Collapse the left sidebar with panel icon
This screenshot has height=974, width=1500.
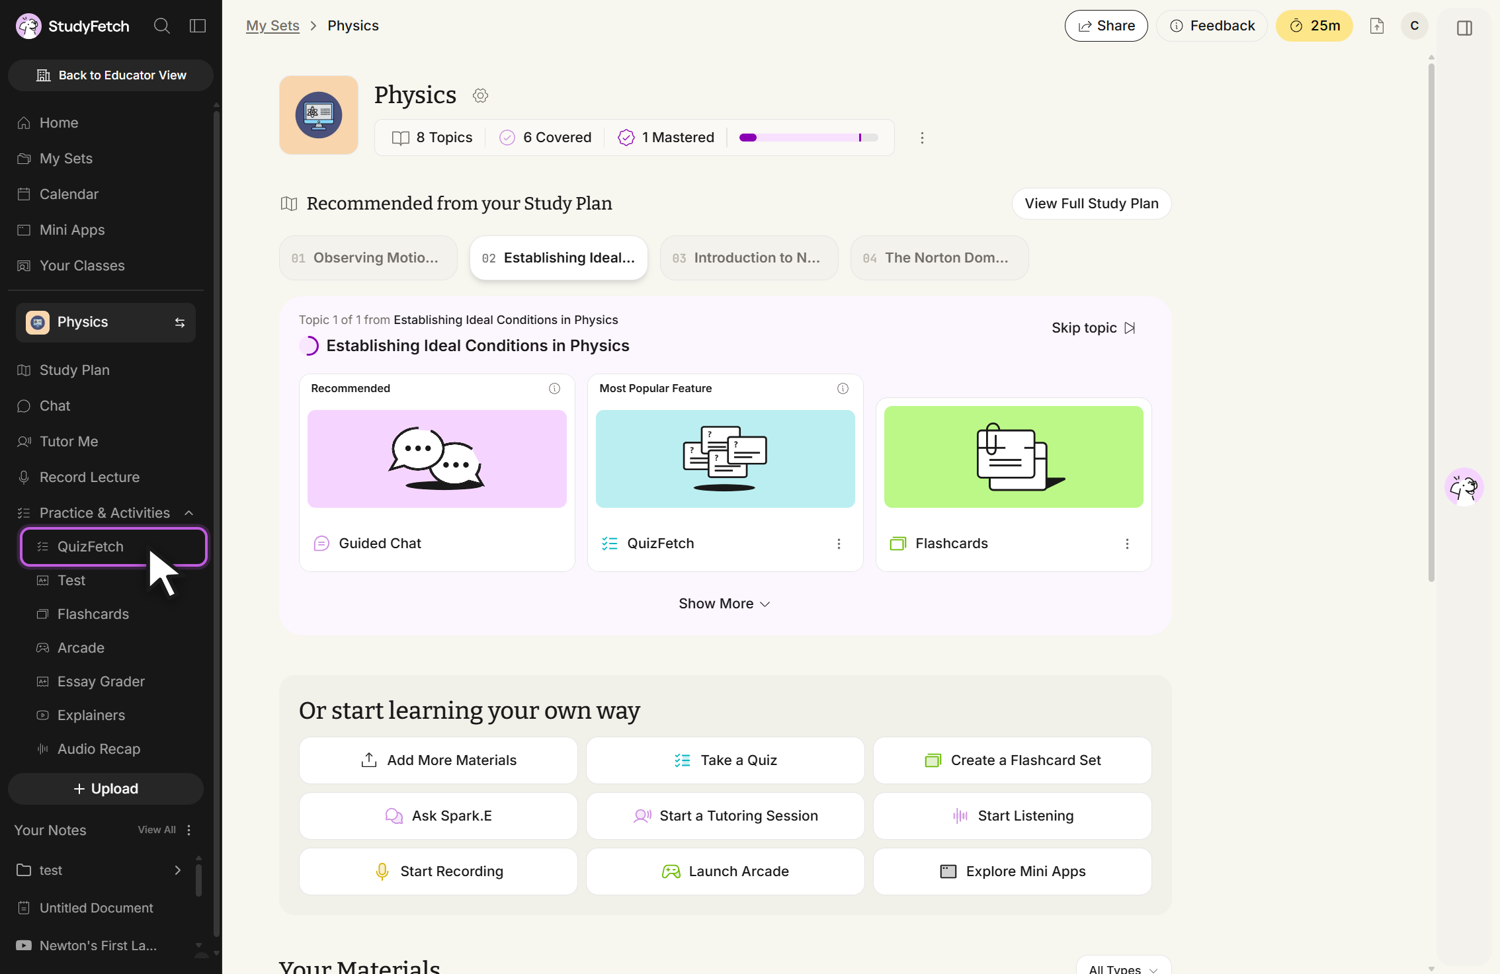click(198, 26)
